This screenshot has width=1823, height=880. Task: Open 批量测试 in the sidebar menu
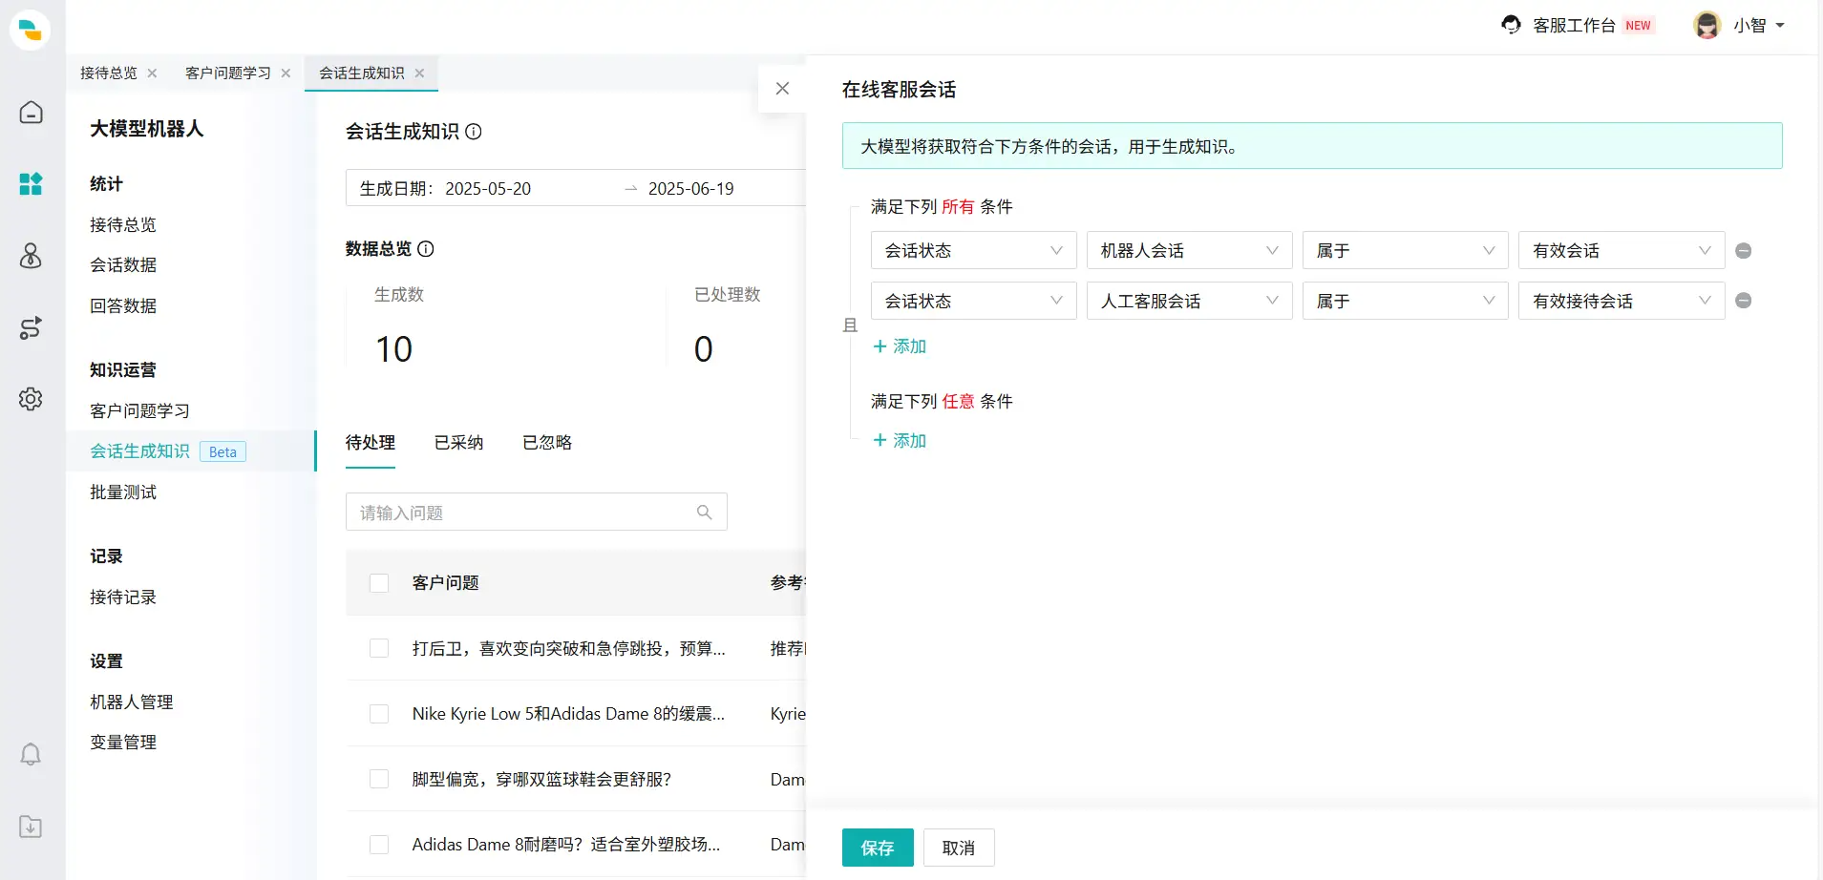(123, 492)
